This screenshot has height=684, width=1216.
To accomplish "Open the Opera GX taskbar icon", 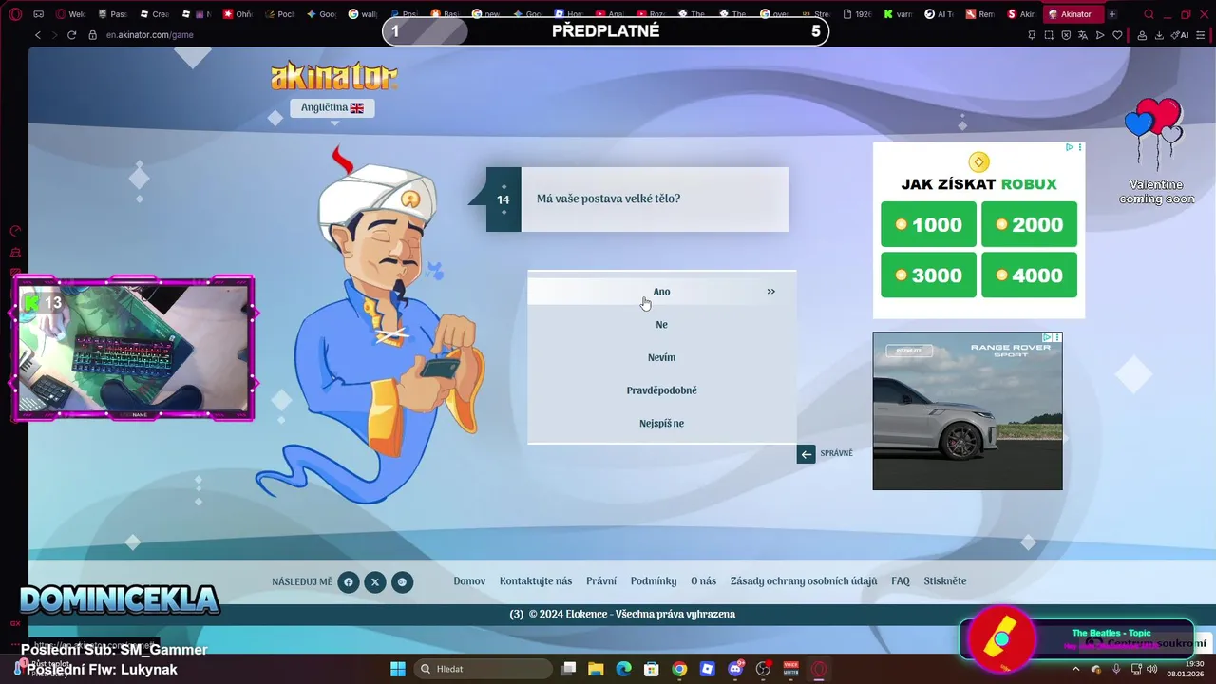I will coord(819,669).
